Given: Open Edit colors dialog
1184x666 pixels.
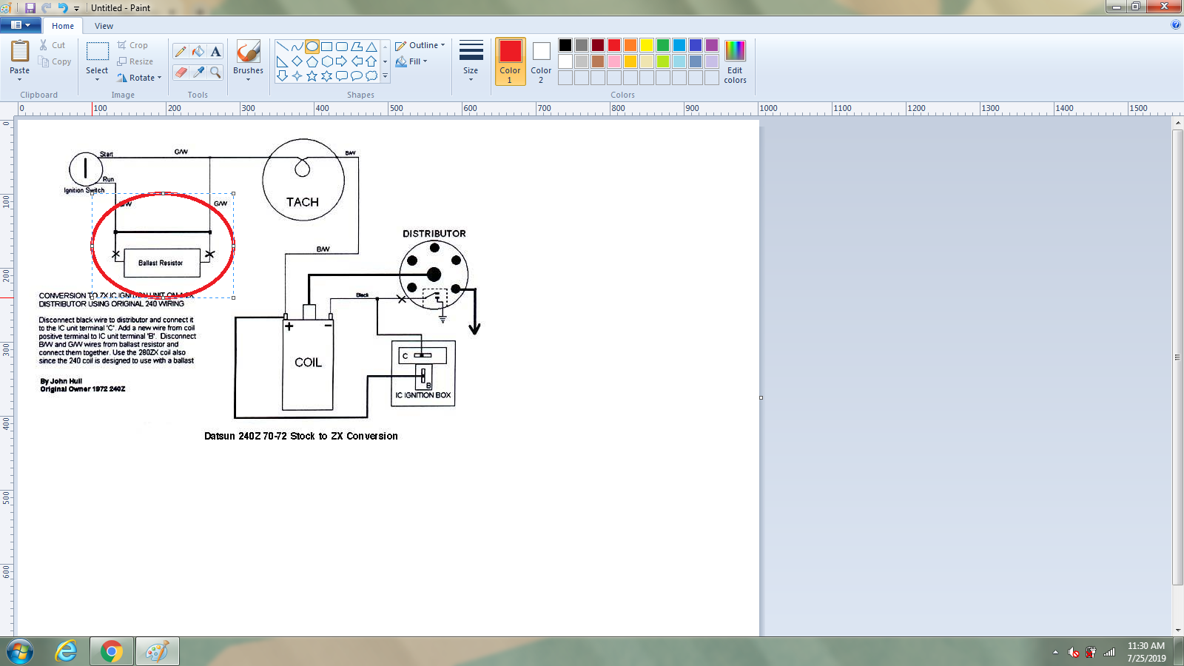Looking at the screenshot, I should pos(735,61).
